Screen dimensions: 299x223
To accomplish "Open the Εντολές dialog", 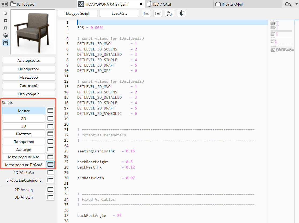I will [119, 13].
